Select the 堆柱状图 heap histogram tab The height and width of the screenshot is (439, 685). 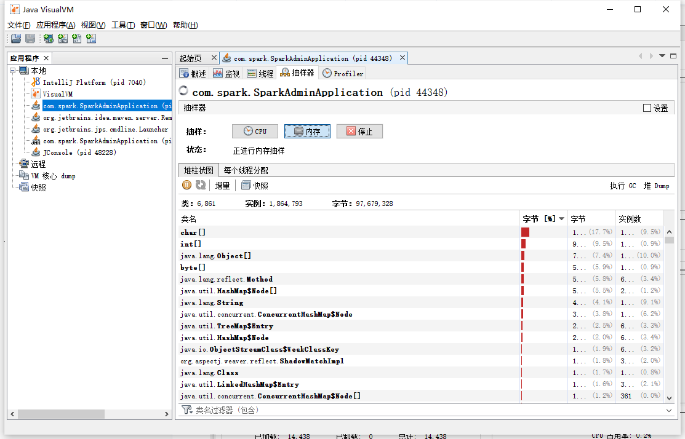[x=198, y=170]
